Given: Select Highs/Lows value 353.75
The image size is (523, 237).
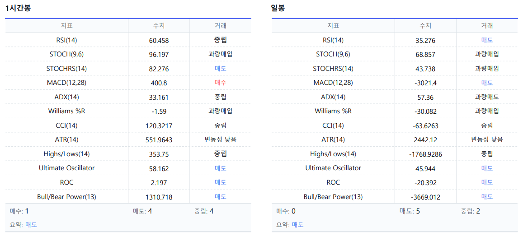Looking at the screenshot, I should pyautogui.click(x=159, y=154).
